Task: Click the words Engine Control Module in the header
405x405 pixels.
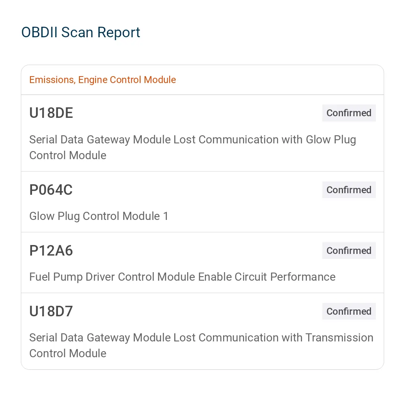Action: (x=127, y=80)
